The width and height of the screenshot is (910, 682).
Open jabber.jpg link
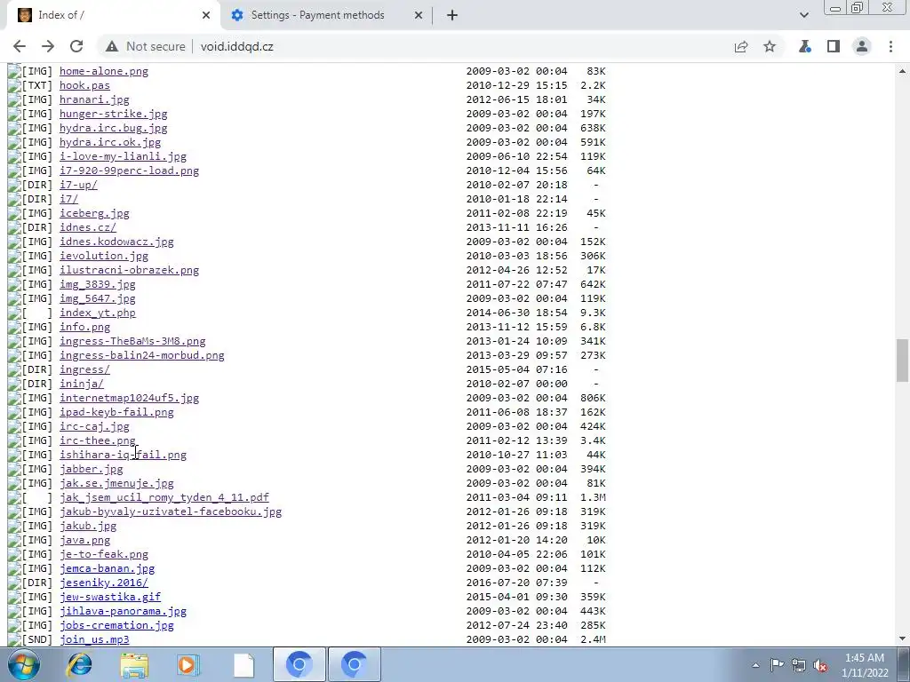coord(92,469)
